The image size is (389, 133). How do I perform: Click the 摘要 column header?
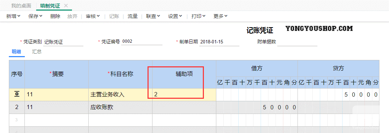[57, 74]
